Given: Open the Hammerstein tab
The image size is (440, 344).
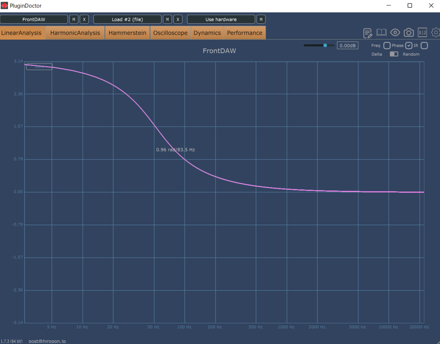Looking at the screenshot, I should (127, 33).
